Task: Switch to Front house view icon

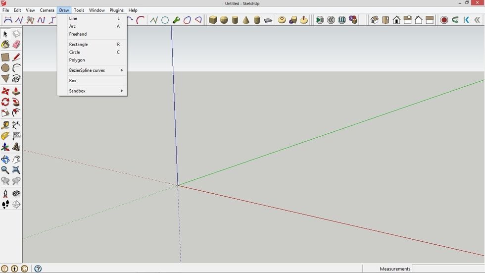Action: coord(396,20)
